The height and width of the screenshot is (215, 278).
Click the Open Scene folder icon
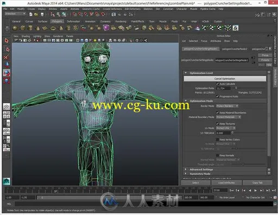click(x=36, y=14)
